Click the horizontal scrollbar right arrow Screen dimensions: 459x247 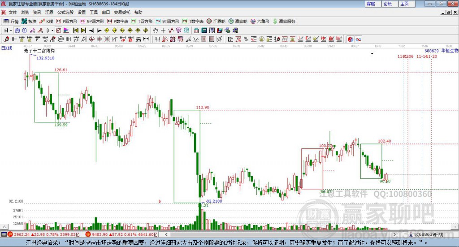tap(394, 234)
